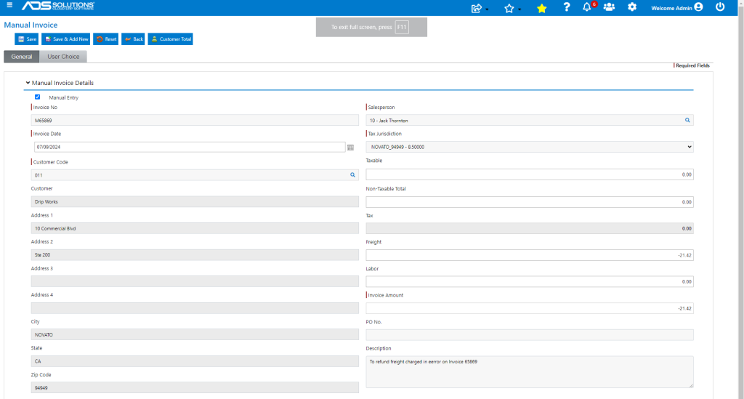Click the Invoice No field

pyautogui.click(x=195, y=121)
